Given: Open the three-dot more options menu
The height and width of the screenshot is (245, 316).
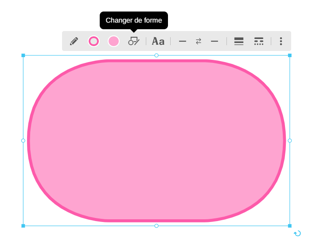Looking at the screenshot, I should (281, 41).
